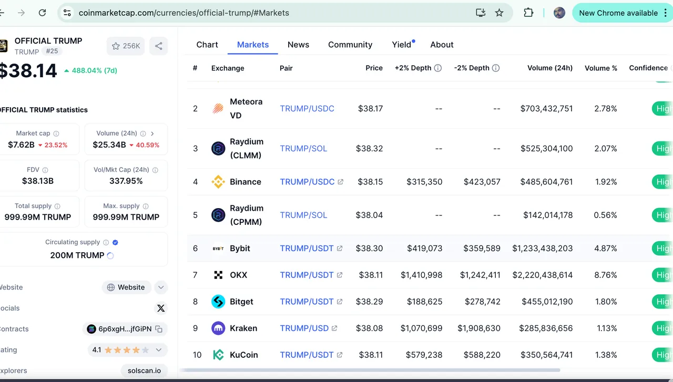Click the verified badge beside Circulating supply
The width and height of the screenshot is (673, 382).
pyautogui.click(x=115, y=242)
